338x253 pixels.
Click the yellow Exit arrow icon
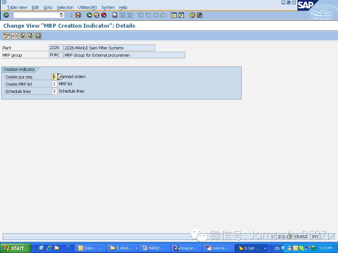(x=97, y=15)
